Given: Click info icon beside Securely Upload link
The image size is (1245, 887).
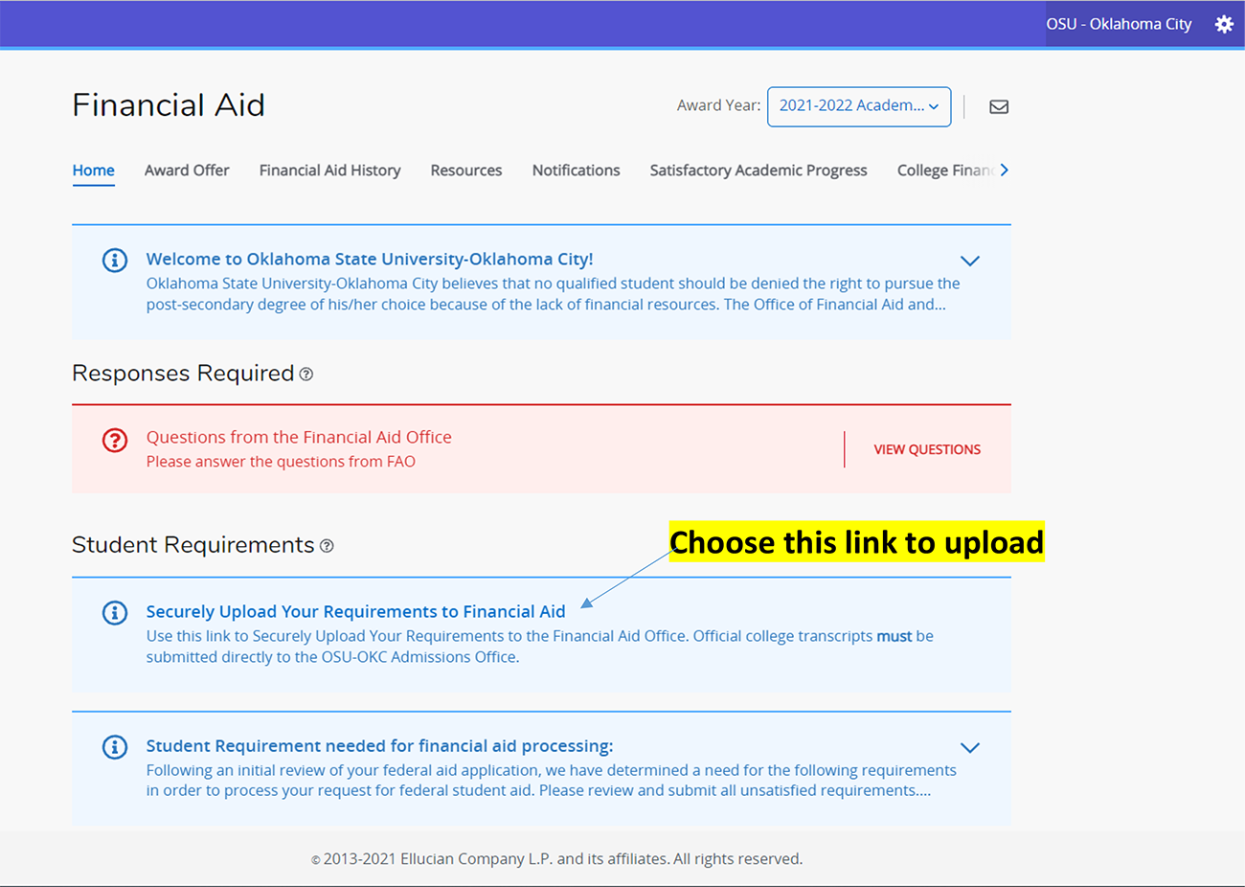Looking at the screenshot, I should point(115,613).
